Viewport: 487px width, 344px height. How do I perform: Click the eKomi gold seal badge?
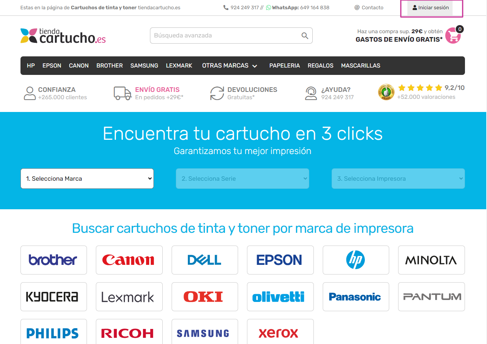[386, 92]
